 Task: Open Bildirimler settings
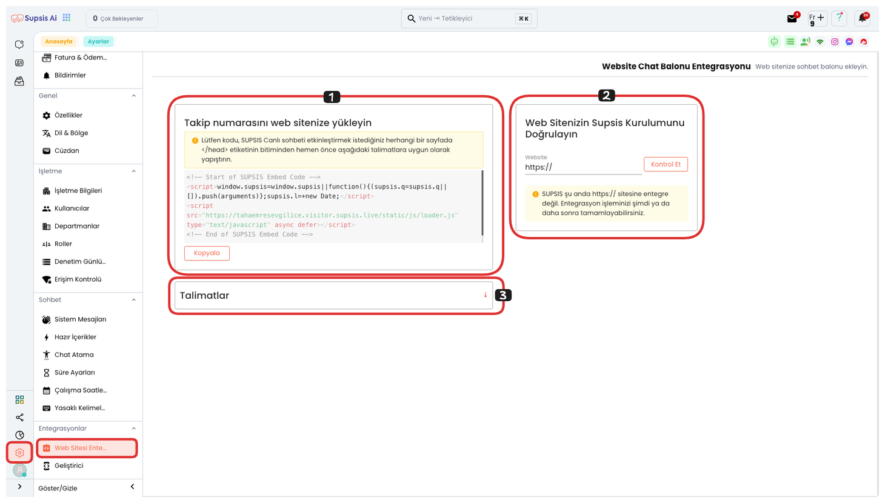tap(88, 75)
